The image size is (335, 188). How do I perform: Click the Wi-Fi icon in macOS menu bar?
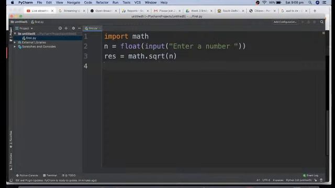pyautogui.click(x=264, y=3)
